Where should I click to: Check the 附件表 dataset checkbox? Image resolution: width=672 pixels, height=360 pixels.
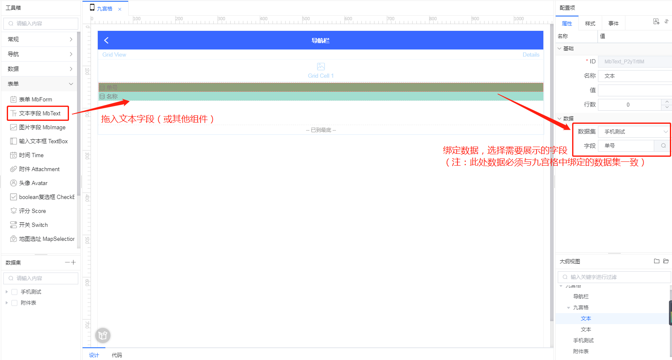click(x=14, y=303)
